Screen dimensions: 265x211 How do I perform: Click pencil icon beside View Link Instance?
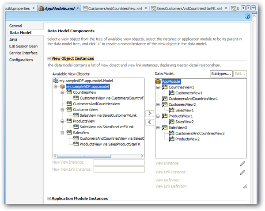[242, 172]
